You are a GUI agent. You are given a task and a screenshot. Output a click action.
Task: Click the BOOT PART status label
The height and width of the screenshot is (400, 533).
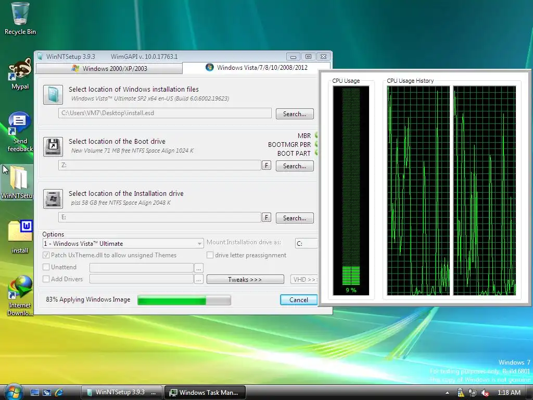[294, 154]
